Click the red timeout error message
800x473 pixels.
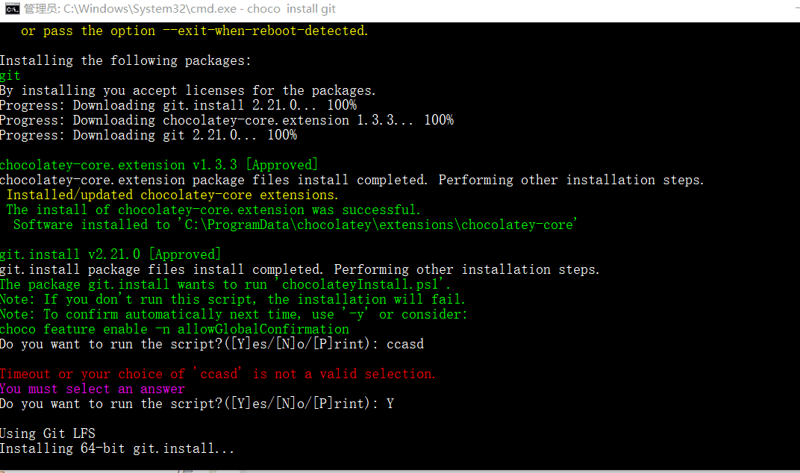[217, 374]
